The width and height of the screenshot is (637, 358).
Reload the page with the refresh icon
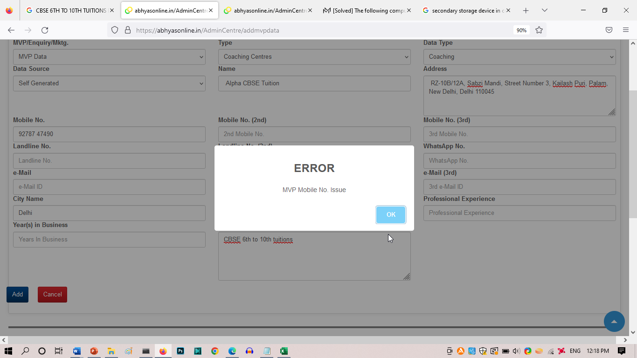click(45, 30)
